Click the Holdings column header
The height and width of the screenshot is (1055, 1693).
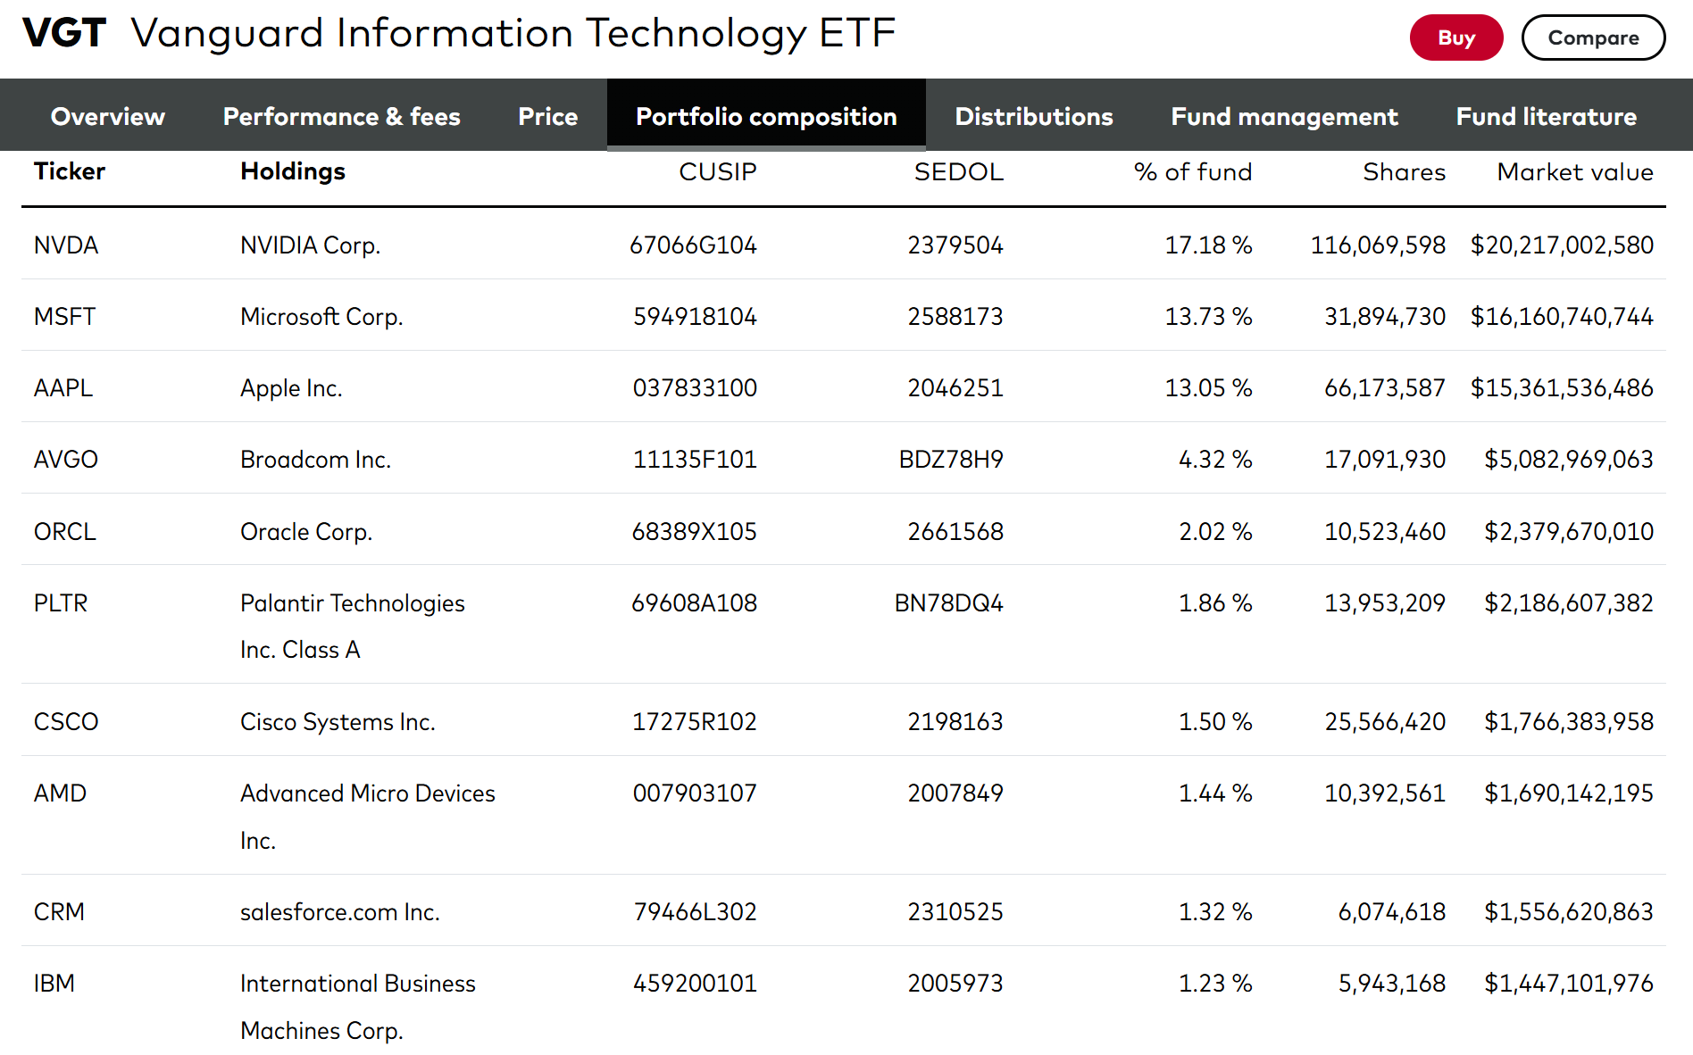click(293, 171)
